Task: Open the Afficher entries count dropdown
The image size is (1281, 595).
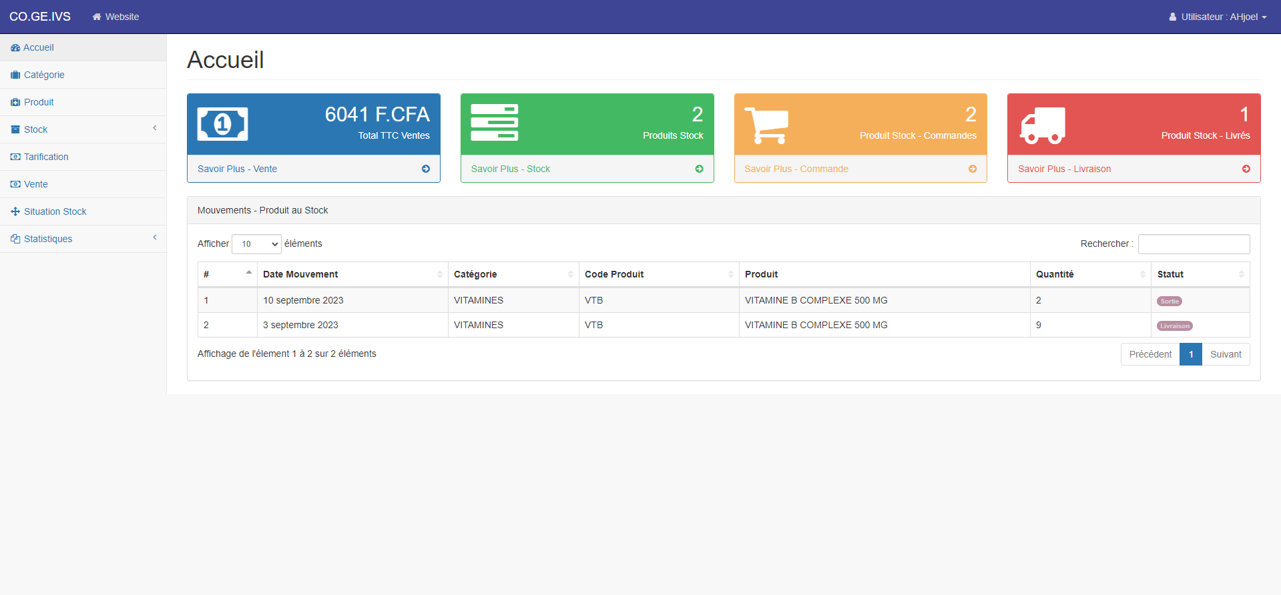Action: coord(256,244)
